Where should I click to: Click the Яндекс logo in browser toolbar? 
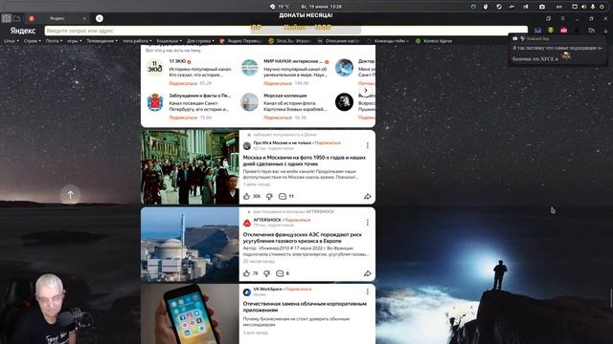click(23, 31)
